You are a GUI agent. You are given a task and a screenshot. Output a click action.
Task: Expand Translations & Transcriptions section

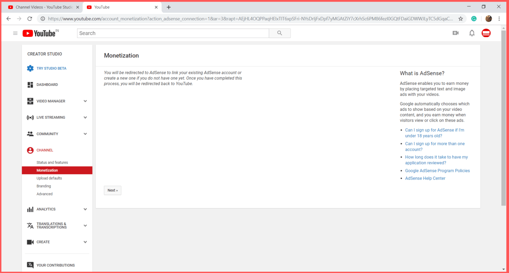pyautogui.click(x=85, y=226)
